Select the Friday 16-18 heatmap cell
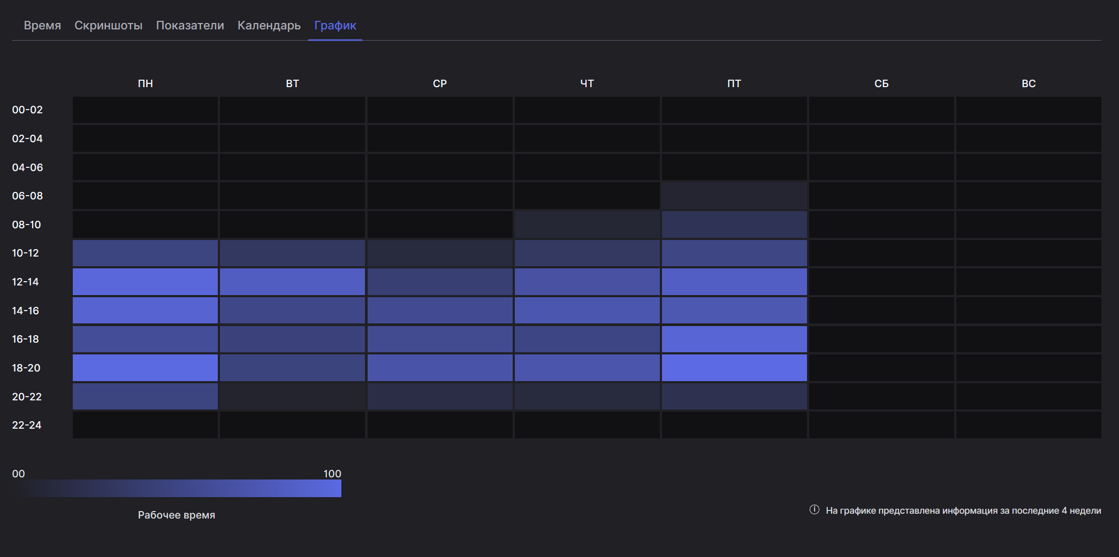1119x557 pixels. point(734,339)
